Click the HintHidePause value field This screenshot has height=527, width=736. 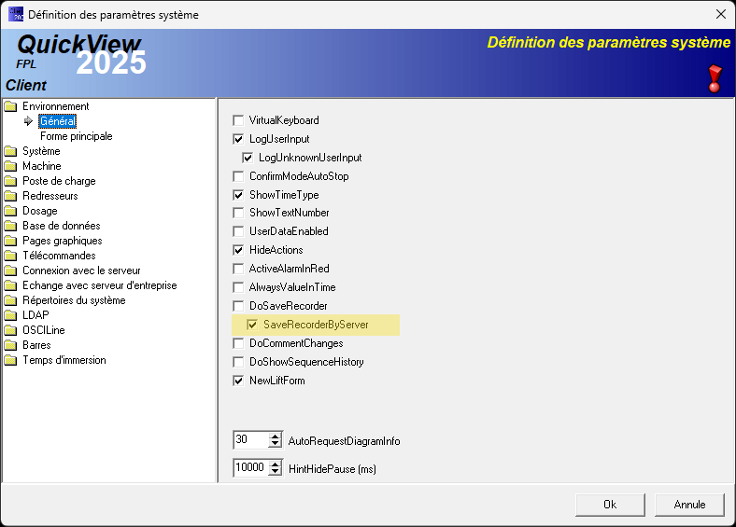(251, 467)
